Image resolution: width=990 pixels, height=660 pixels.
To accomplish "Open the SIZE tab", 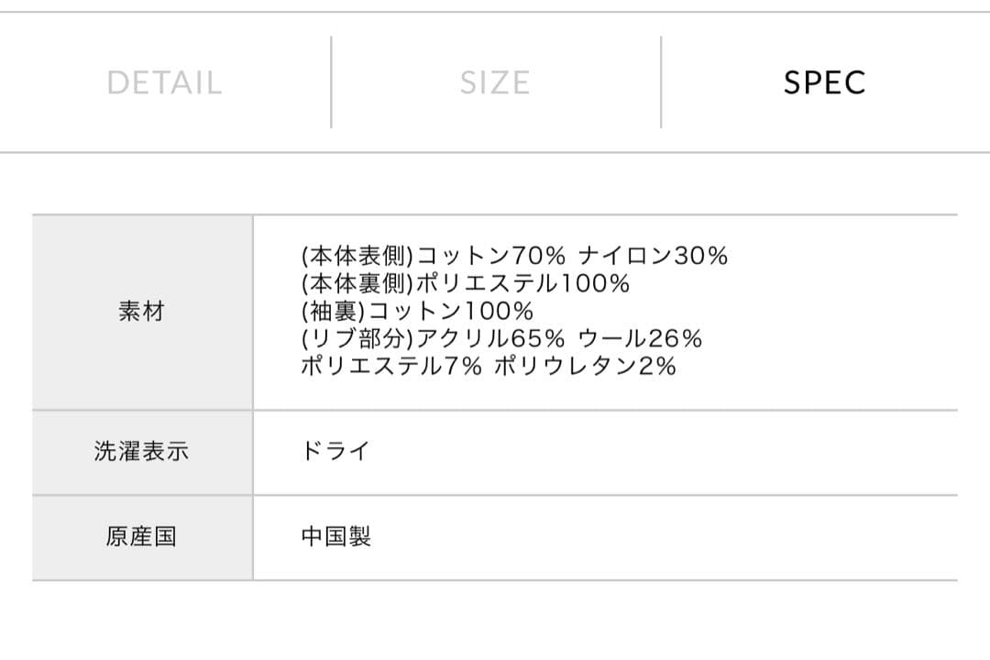I will tap(495, 82).
